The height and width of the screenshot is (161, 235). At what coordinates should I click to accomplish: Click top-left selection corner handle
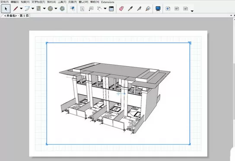click(x=47, y=43)
